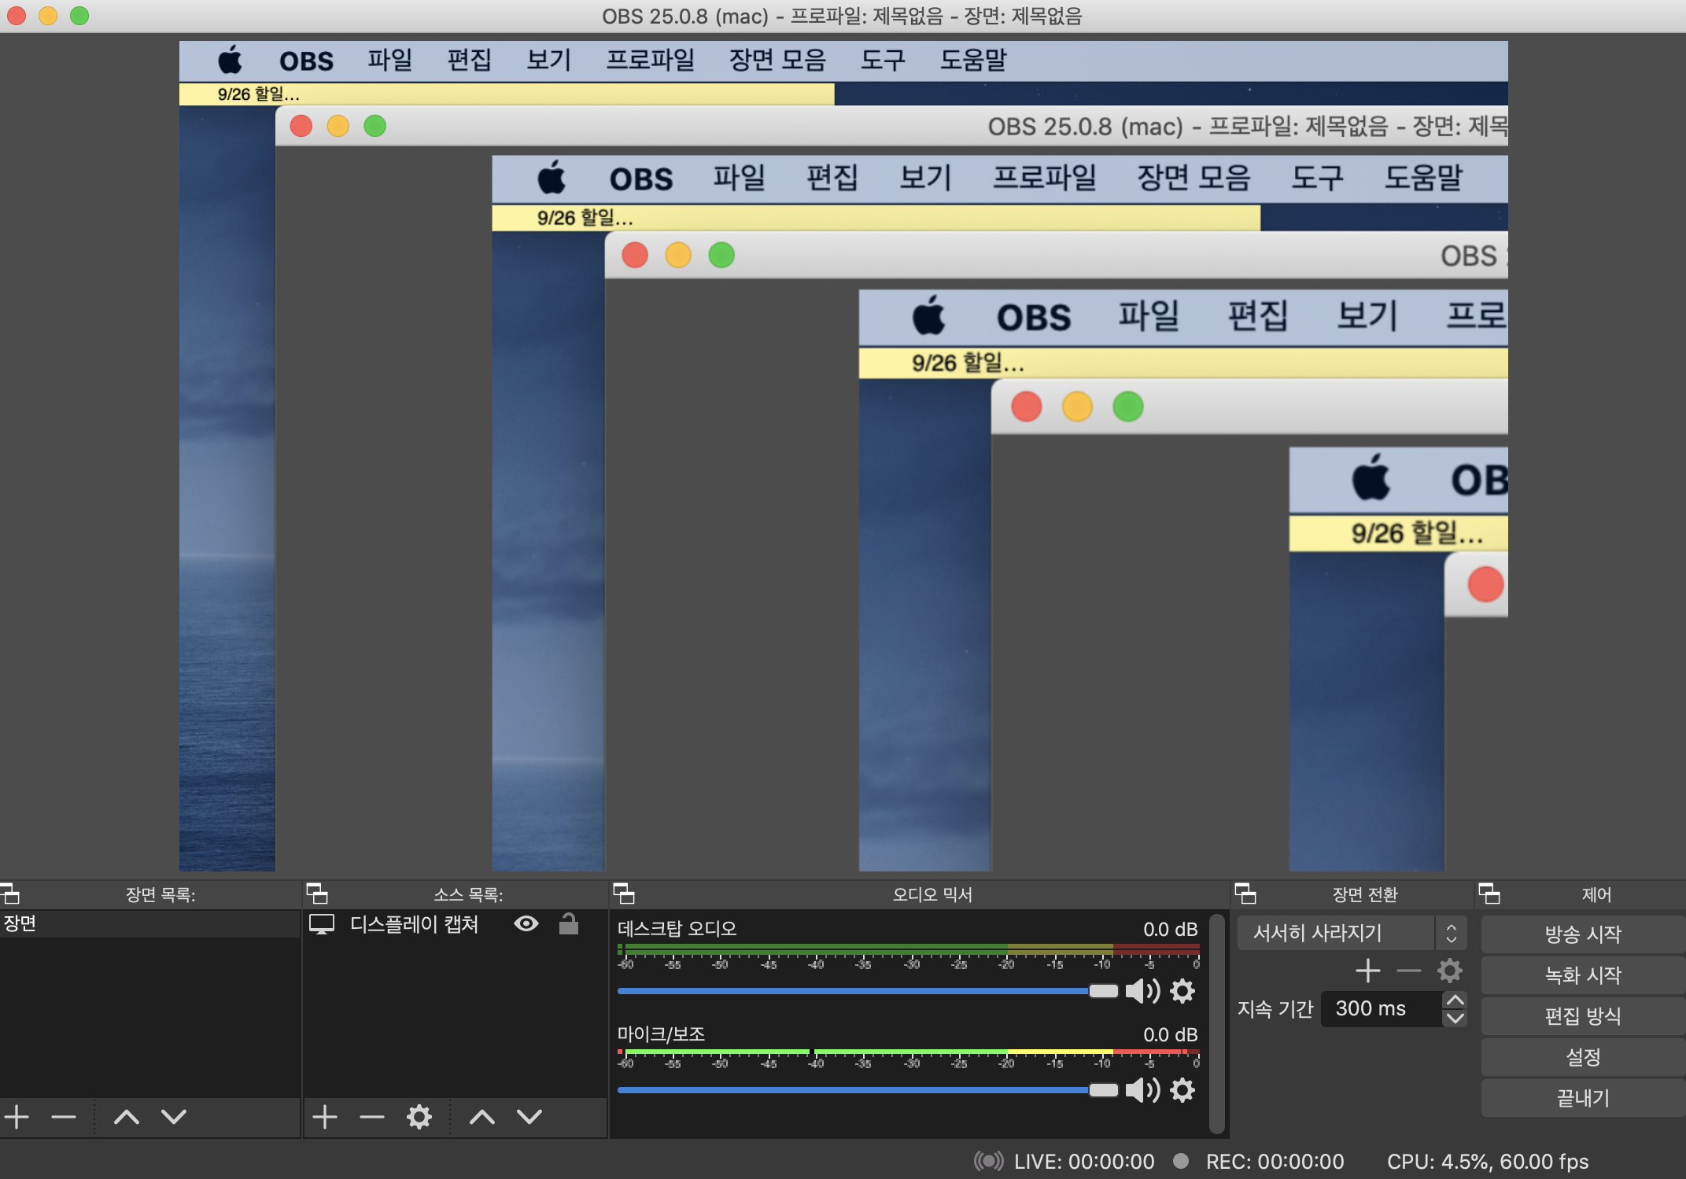Increase 지속 기간 with up stepper arrow

click(x=1455, y=1000)
